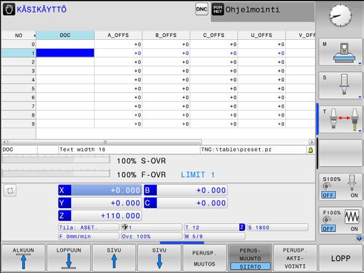Click SIVU page up softkey
The height and width of the screenshot is (273, 364).
click(114, 258)
